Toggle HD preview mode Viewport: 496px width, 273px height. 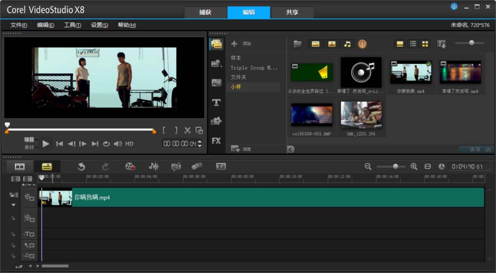coord(129,144)
